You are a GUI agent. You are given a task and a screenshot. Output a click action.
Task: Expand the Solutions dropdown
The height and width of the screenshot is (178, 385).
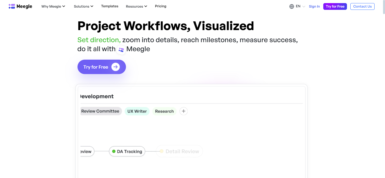pyautogui.click(x=83, y=6)
